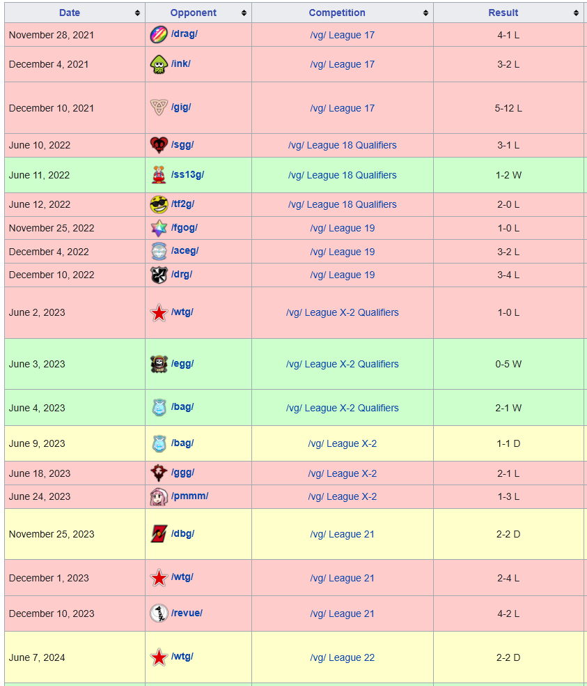Select the June 12, 2022 date cell

pyautogui.click(x=75, y=204)
